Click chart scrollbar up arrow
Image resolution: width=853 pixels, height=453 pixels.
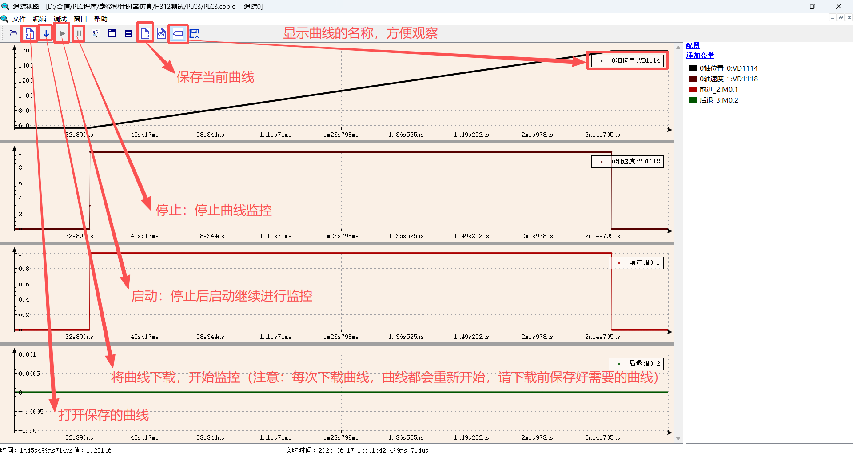[678, 47]
